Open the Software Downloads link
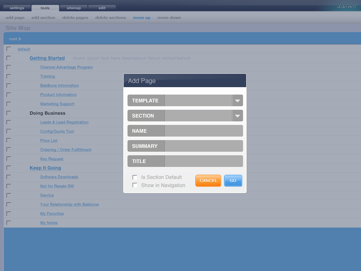This screenshot has height=271, width=361. (59, 177)
